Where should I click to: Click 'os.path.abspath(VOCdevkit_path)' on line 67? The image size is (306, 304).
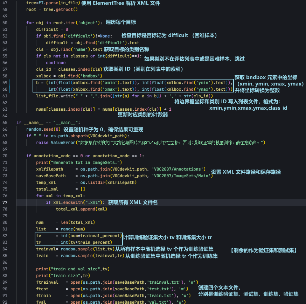click(x=89, y=136)
